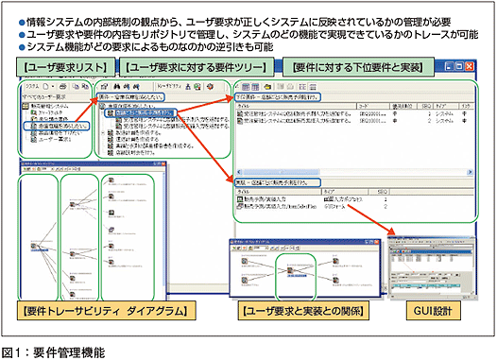Select the 運送計画を作成する requirement

pyautogui.click(x=133, y=140)
